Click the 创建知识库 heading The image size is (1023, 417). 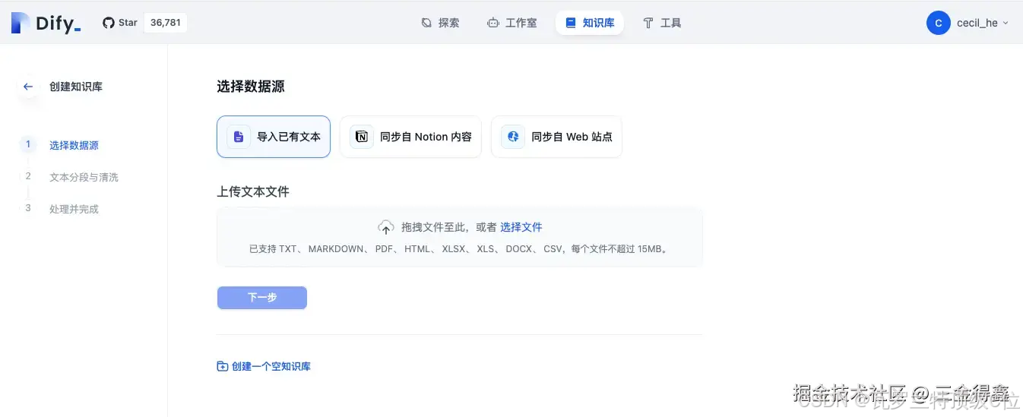76,87
